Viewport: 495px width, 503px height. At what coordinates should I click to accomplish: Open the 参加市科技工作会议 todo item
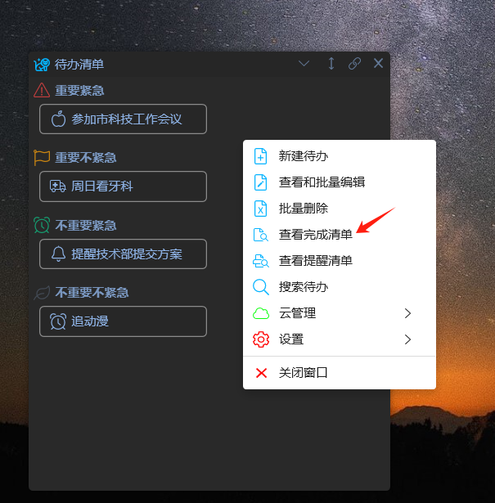[123, 119]
